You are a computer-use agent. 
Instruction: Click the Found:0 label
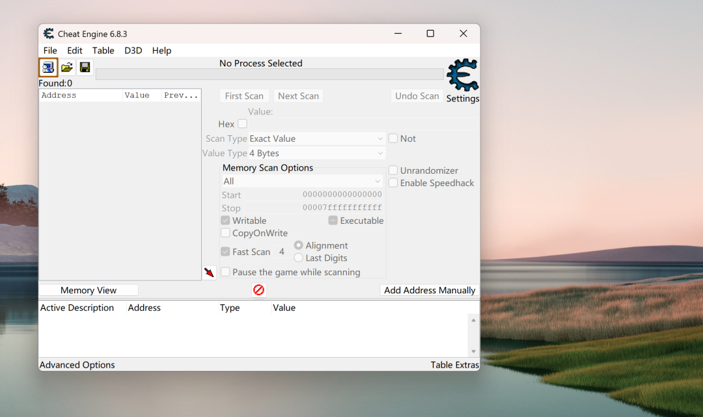point(55,83)
